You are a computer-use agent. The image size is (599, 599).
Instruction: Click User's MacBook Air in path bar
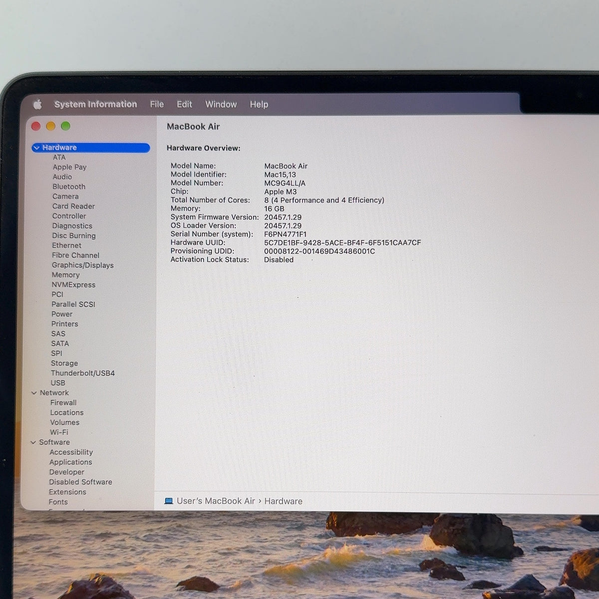tap(216, 501)
